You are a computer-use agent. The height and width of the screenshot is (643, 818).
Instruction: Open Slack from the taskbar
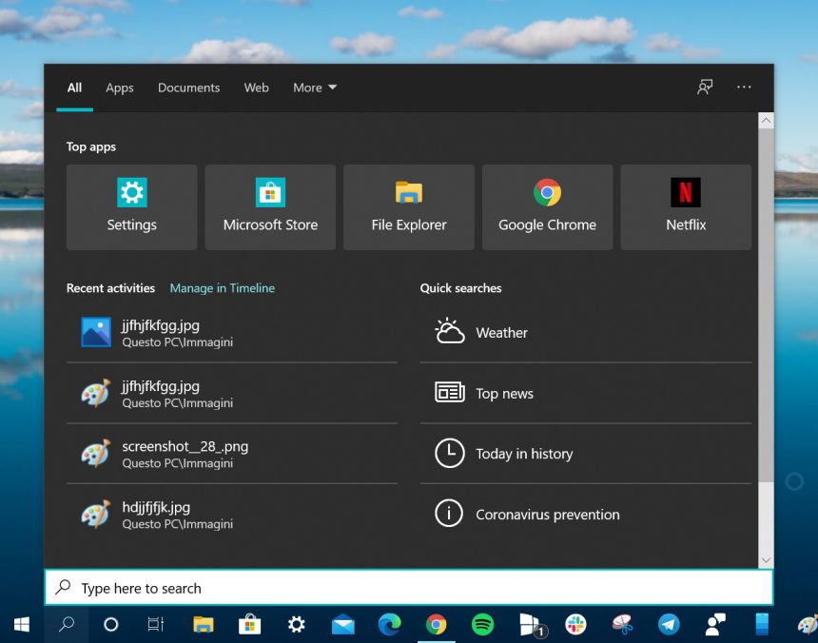pos(575,624)
